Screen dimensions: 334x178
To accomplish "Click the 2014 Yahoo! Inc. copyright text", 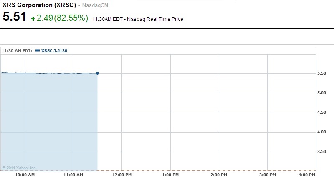I will (x=20, y=168).
